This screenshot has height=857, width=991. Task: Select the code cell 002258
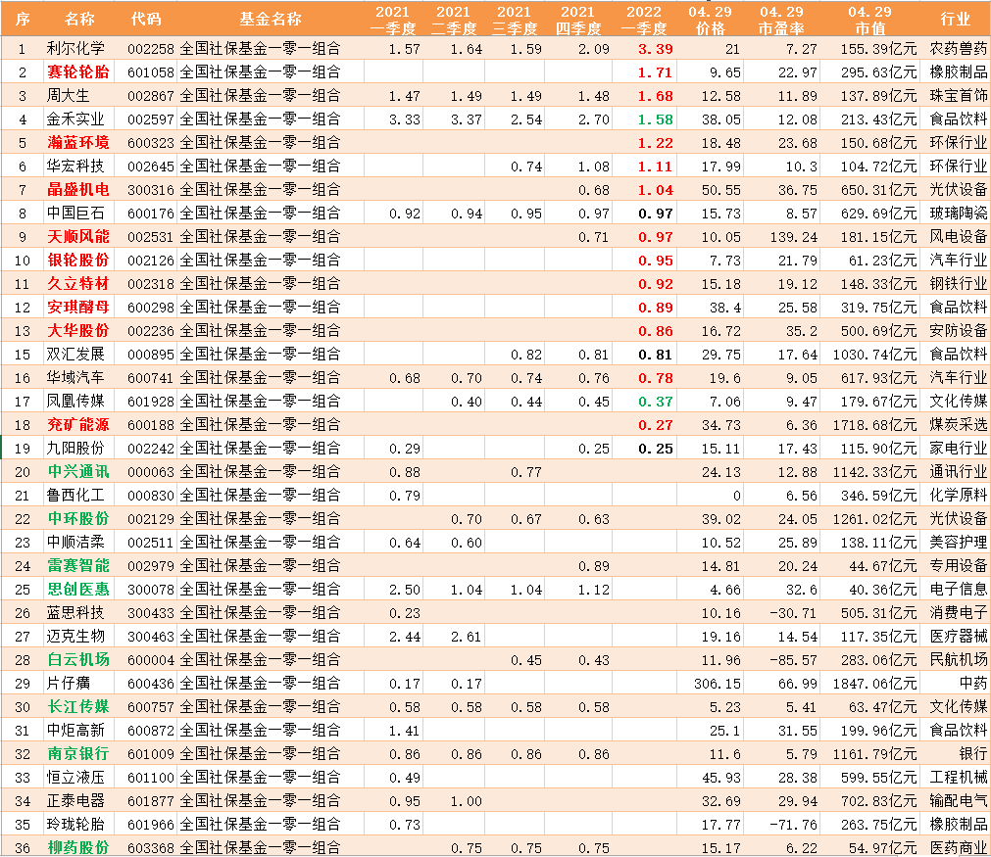coord(150,49)
